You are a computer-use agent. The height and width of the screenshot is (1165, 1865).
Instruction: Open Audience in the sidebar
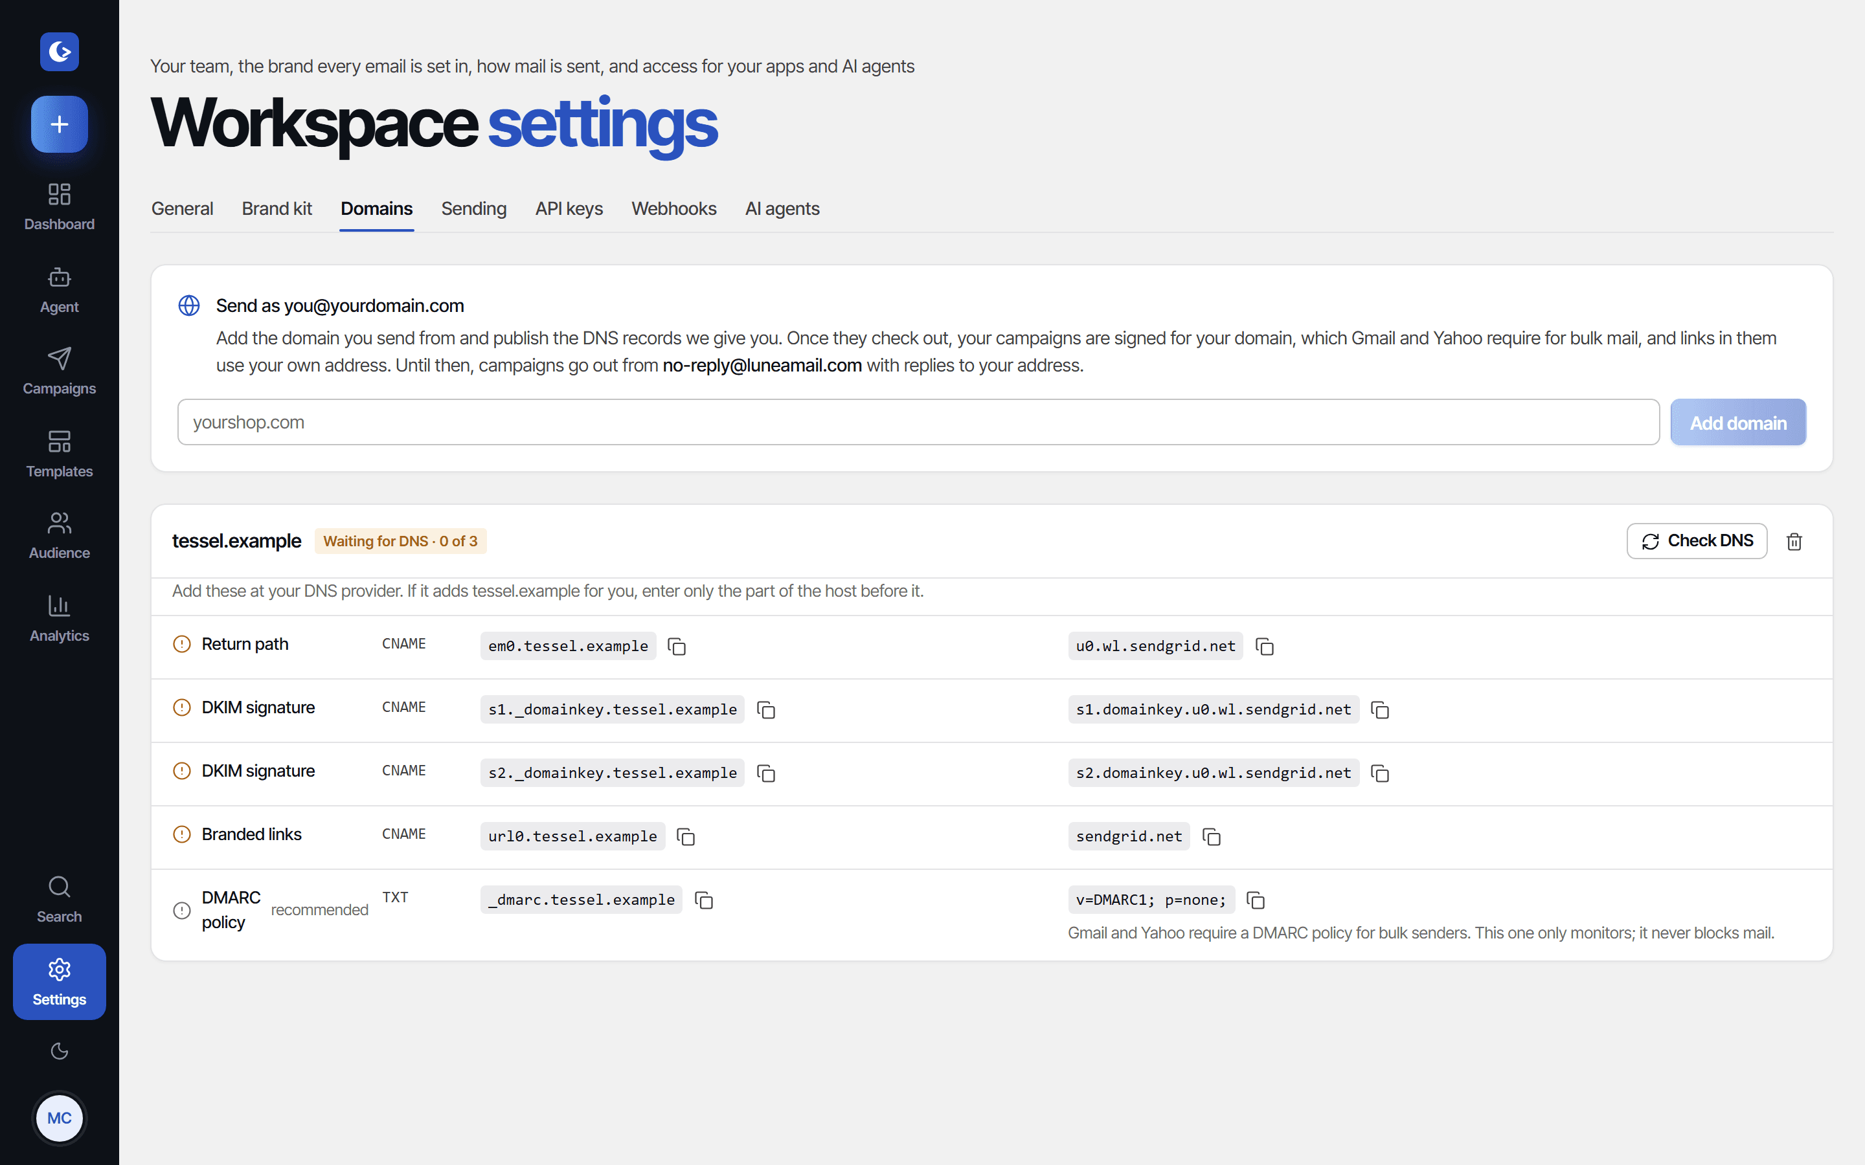60,535
